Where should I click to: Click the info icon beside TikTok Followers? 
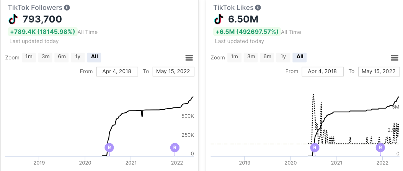coord(67,8)
